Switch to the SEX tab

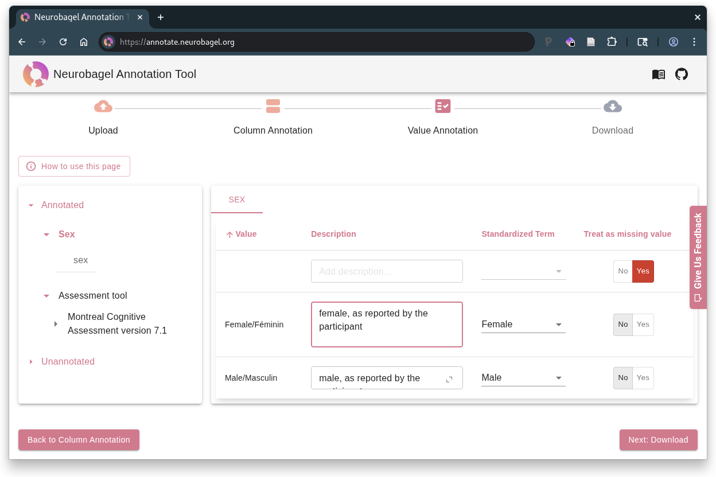pyautogui.click(x=237, y=200)
